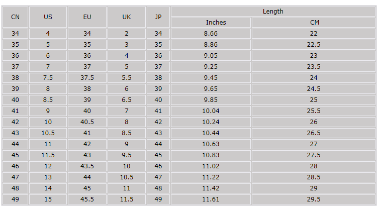Click the Length header cell
The width and height of the screenshot is (379, 211).
point(273,12)
